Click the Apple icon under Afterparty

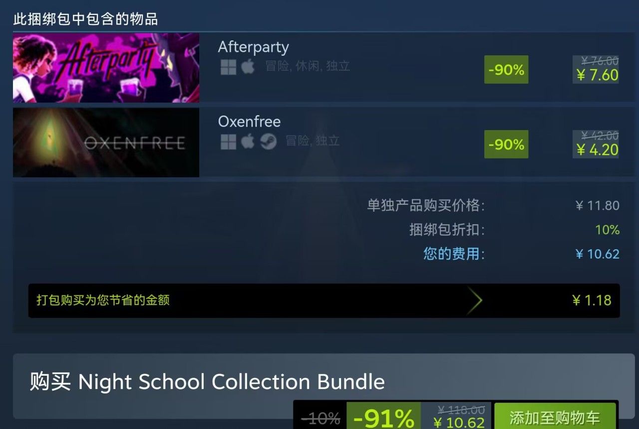(x=248, y=66)
